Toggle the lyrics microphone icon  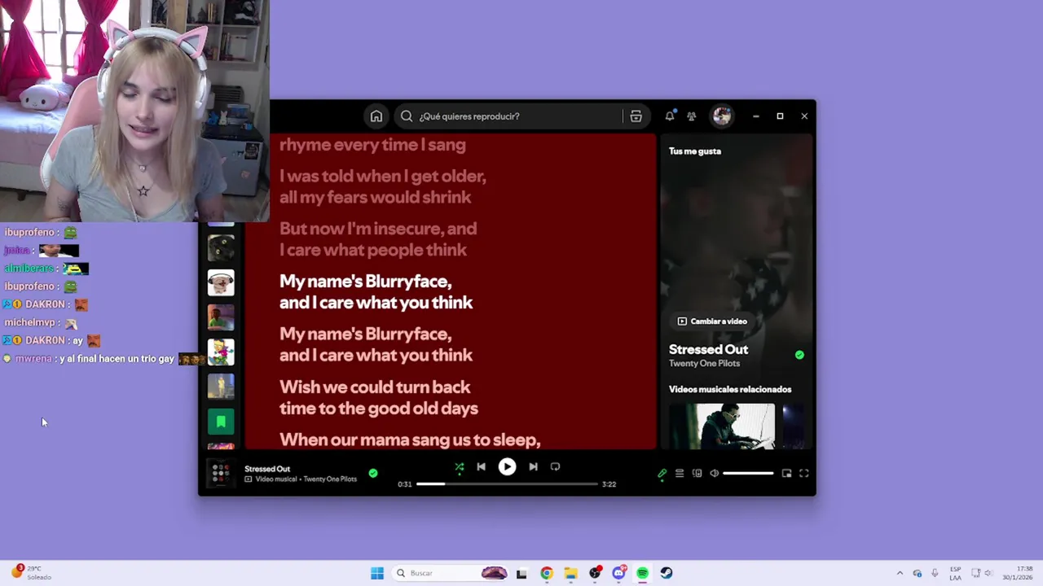point(662,474)
